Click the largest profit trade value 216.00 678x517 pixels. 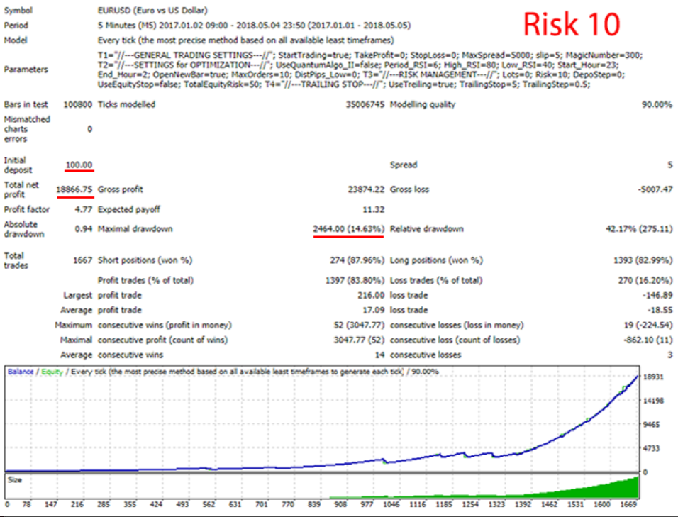coord(370,295)
